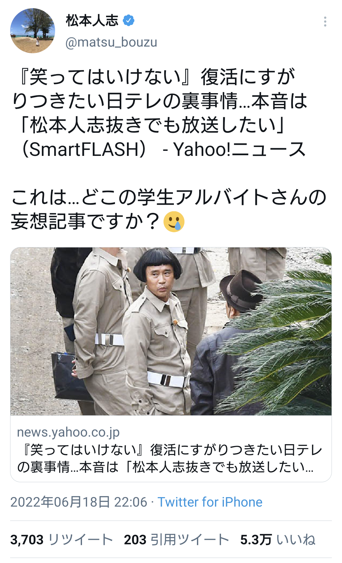Open the news.yahoo.co.jp domain link

(68, 432)
